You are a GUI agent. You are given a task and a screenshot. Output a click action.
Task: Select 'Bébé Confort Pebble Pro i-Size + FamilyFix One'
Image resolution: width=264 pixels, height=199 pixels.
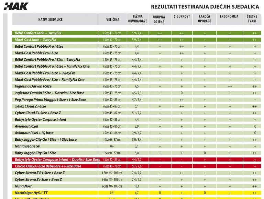click(x=136, y=66)
